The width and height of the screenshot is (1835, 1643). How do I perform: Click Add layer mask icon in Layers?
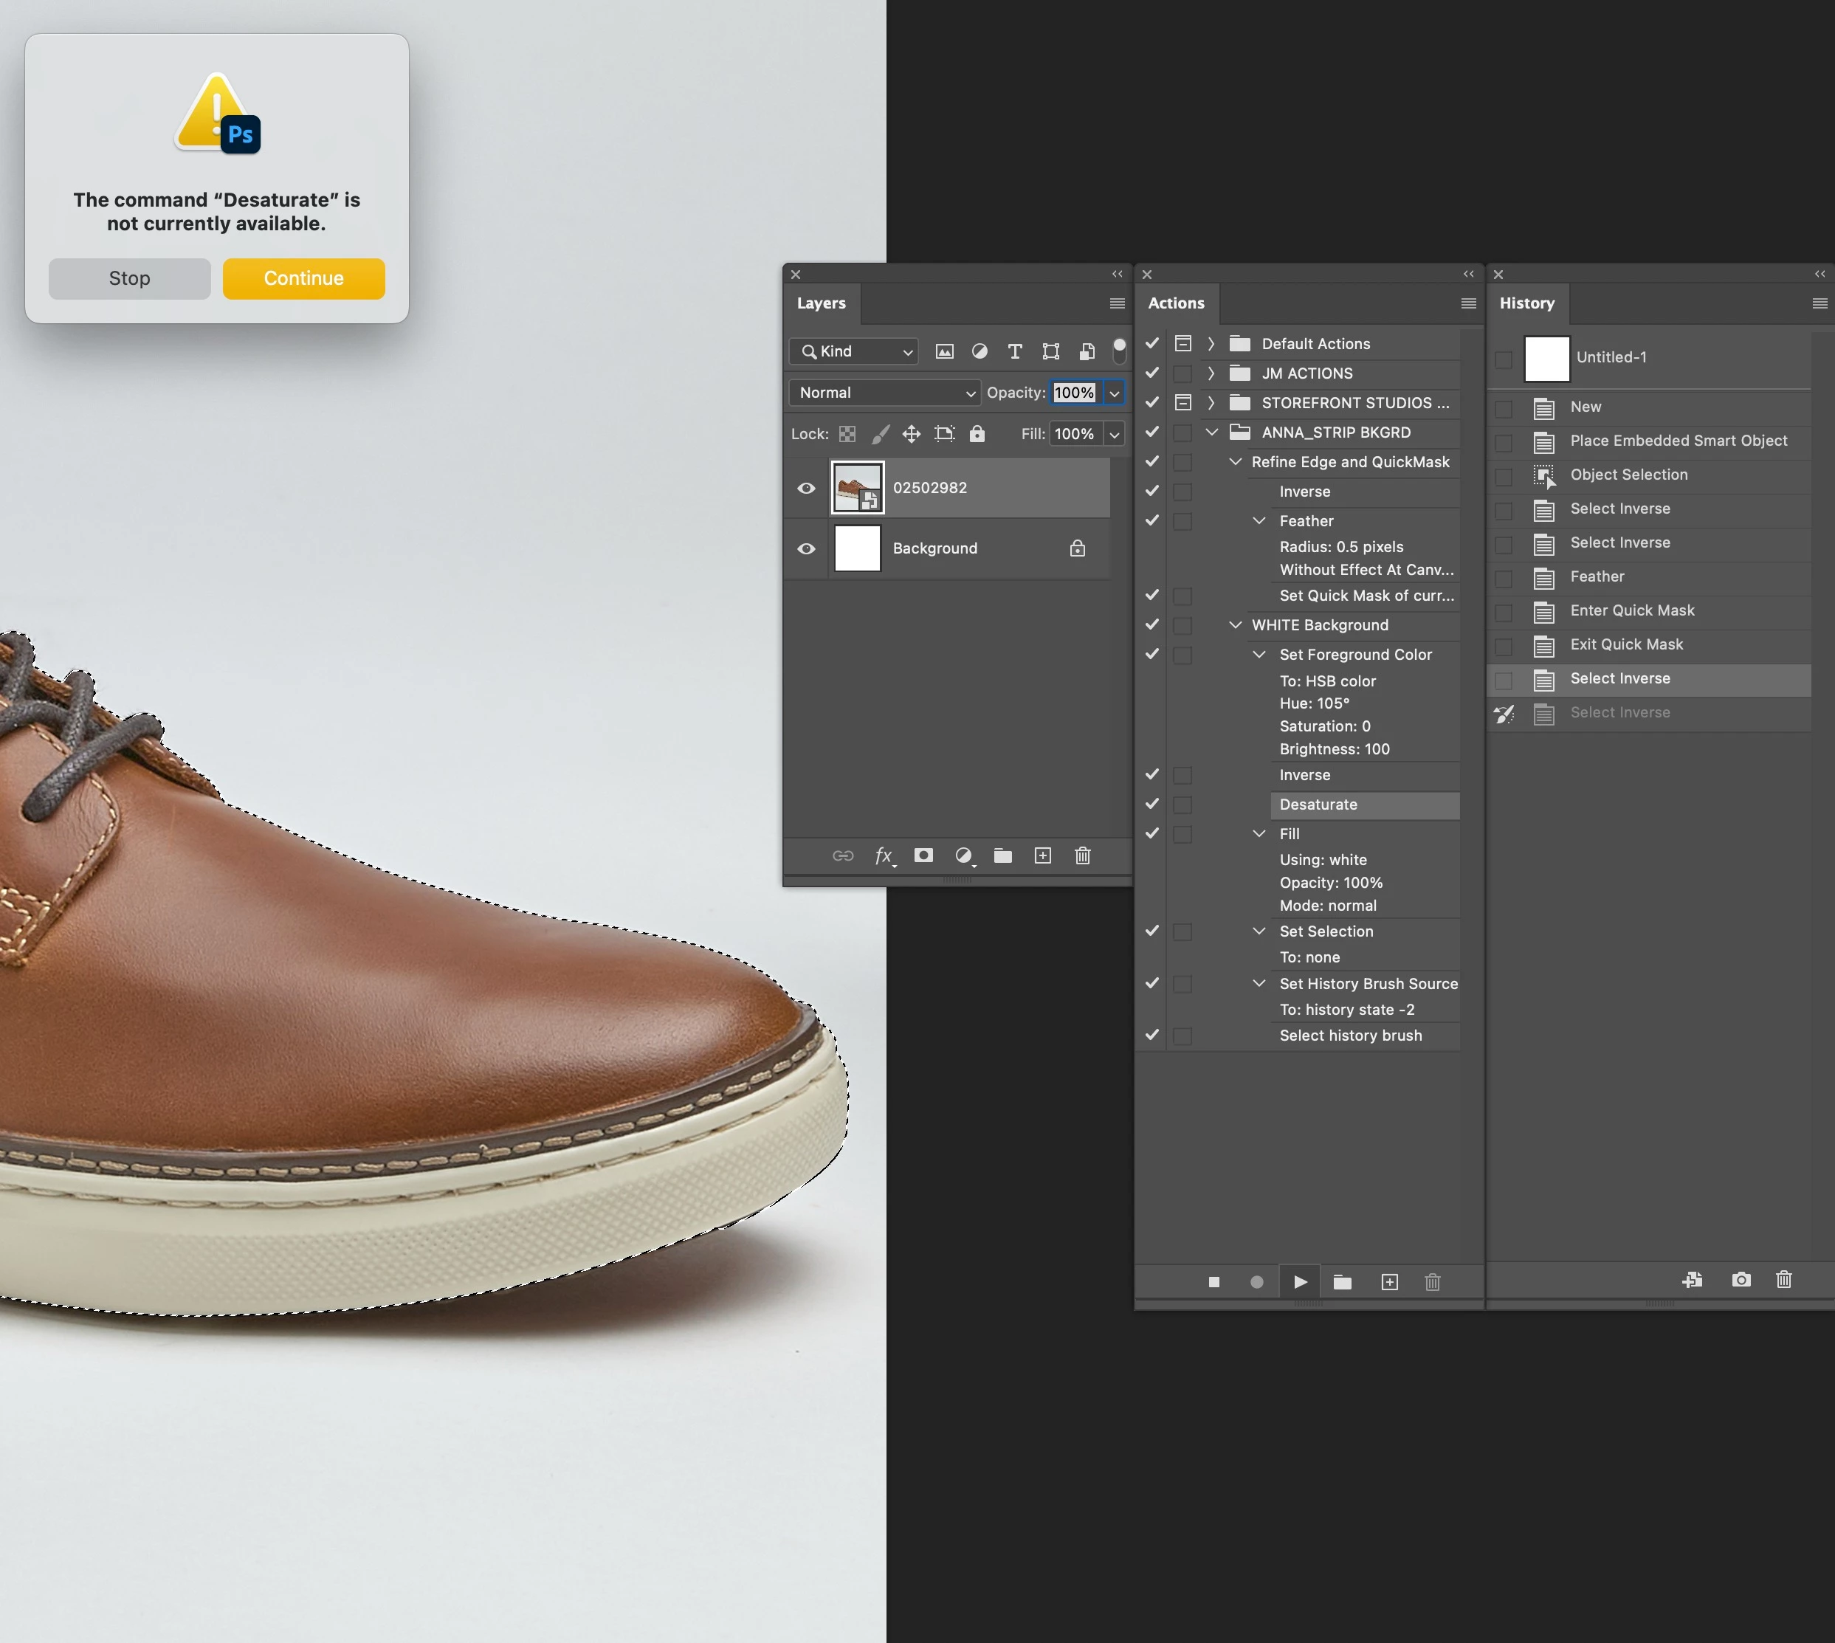pyautogui.click(x=923, y=855)
